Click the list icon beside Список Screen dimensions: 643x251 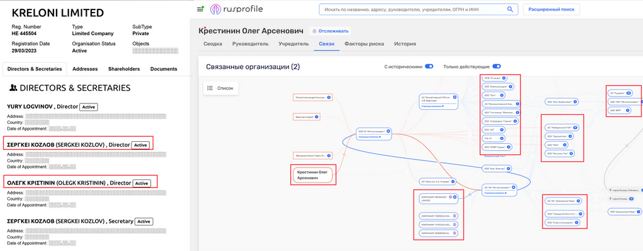pyautogui.click(x=211, y=88)
